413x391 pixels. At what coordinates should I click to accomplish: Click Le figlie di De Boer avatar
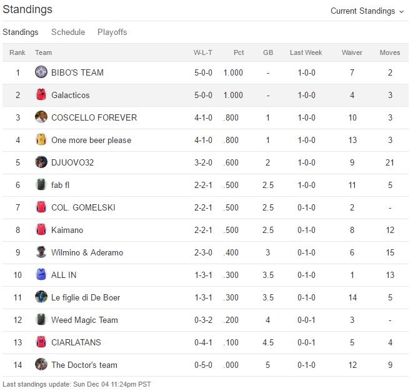[41, 297]
